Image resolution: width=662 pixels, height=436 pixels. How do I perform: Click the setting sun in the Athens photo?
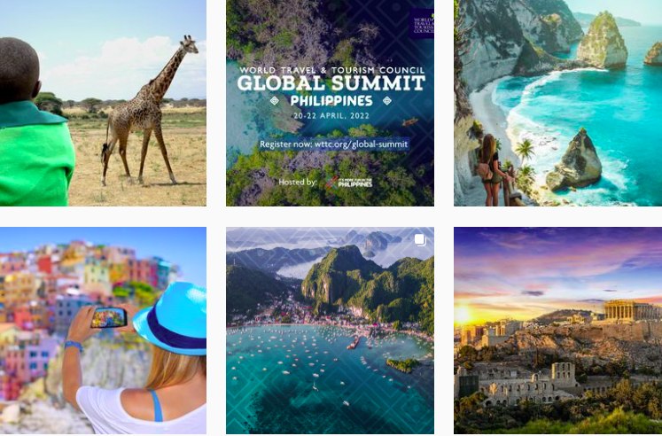(461, 315)
